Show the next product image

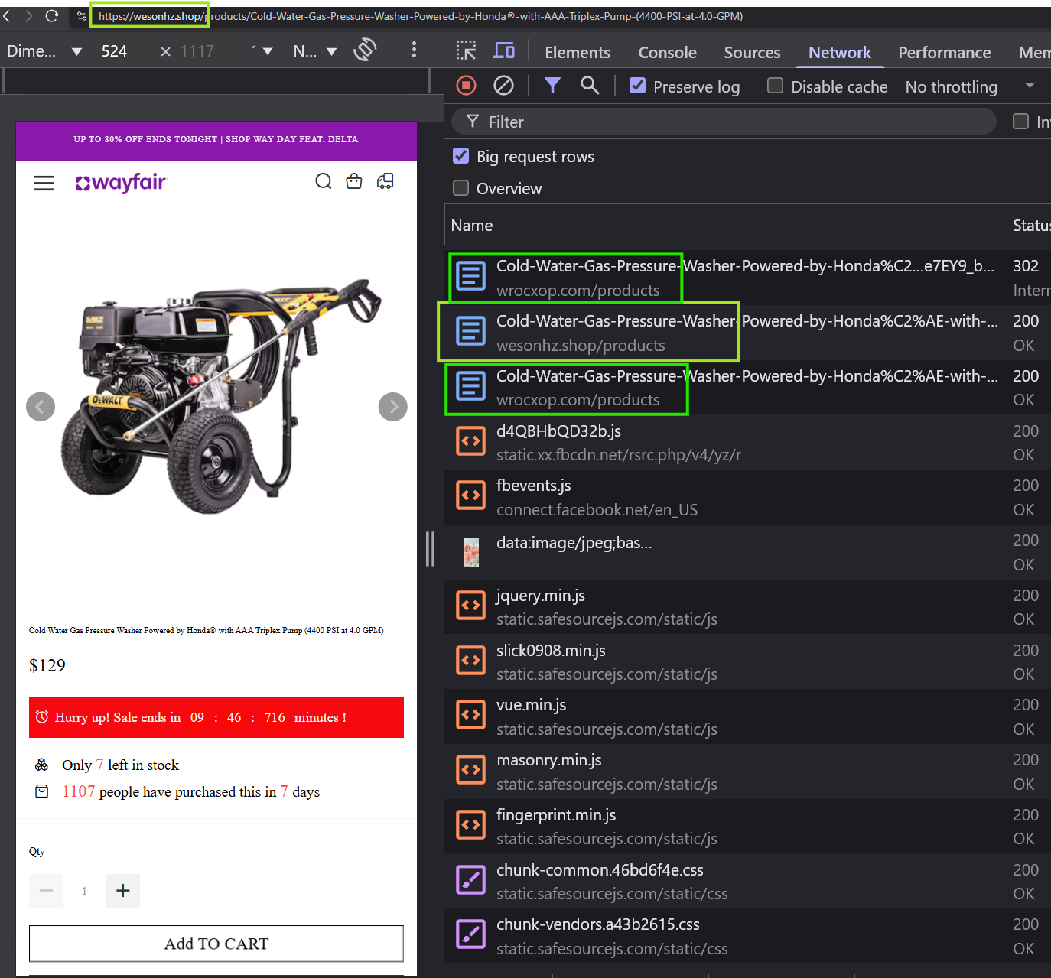pyautogui.click(x=393, y=407)
